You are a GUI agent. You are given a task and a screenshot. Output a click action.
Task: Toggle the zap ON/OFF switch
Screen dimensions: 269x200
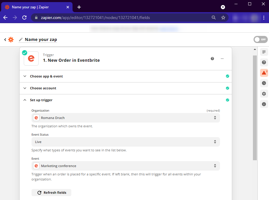pos(260,39)
